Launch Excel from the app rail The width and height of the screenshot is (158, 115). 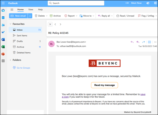[3, 47]
